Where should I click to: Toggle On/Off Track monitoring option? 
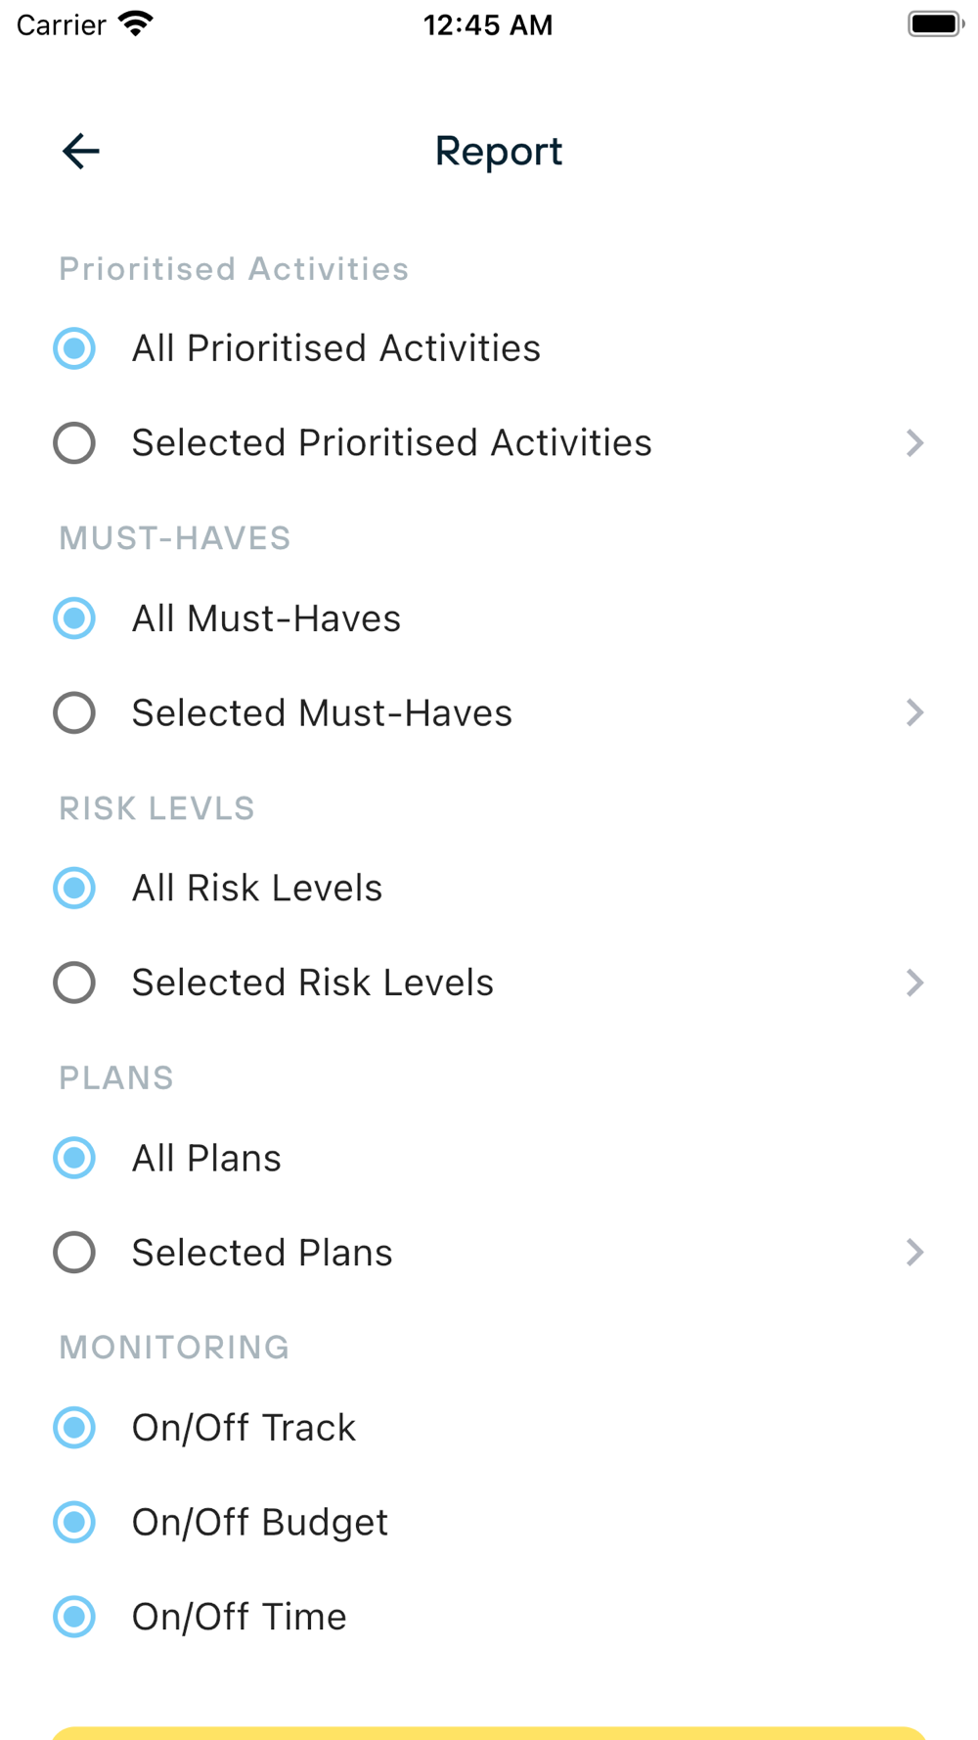point(74,1428)
